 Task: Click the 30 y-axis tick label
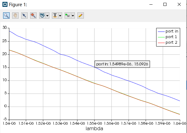5,28
